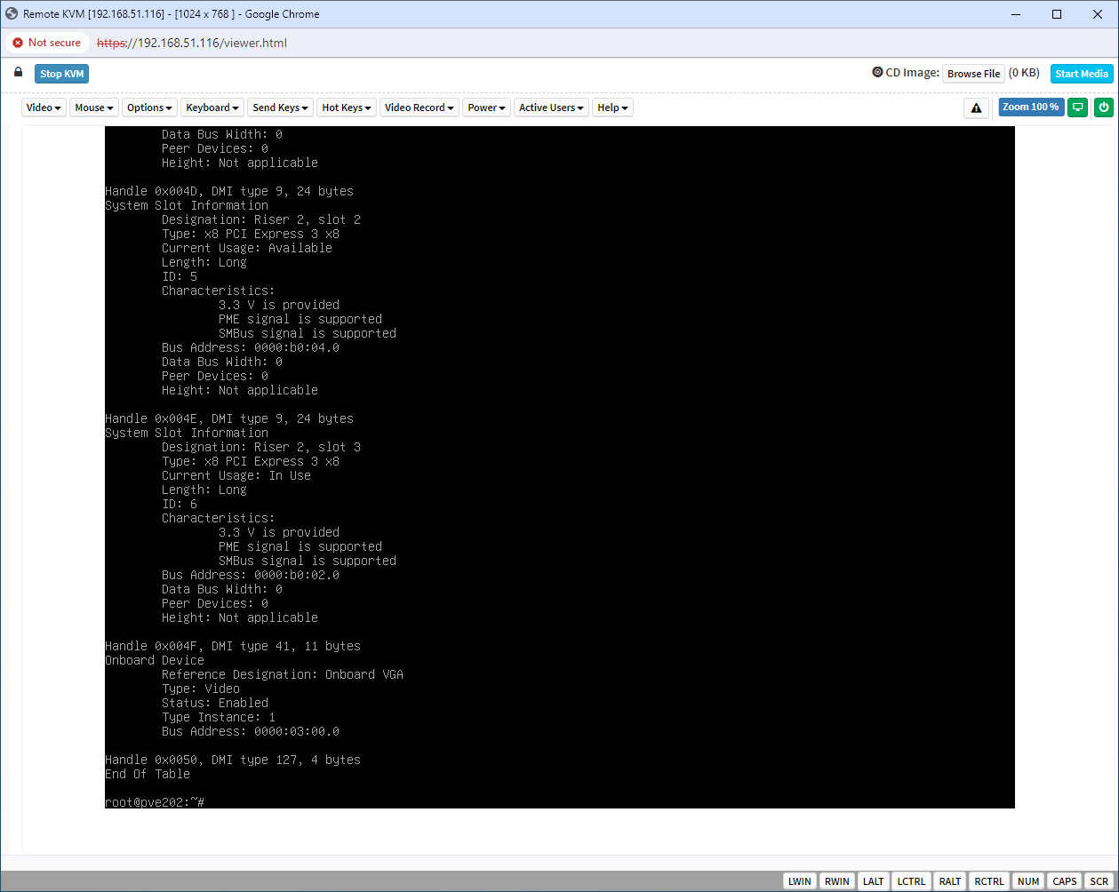Open the Keyboard dropdown menu

coord(212,108)
